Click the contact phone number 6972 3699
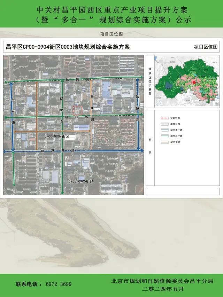The width and height of the screenshot is (223, 297). tap(59, 284)
